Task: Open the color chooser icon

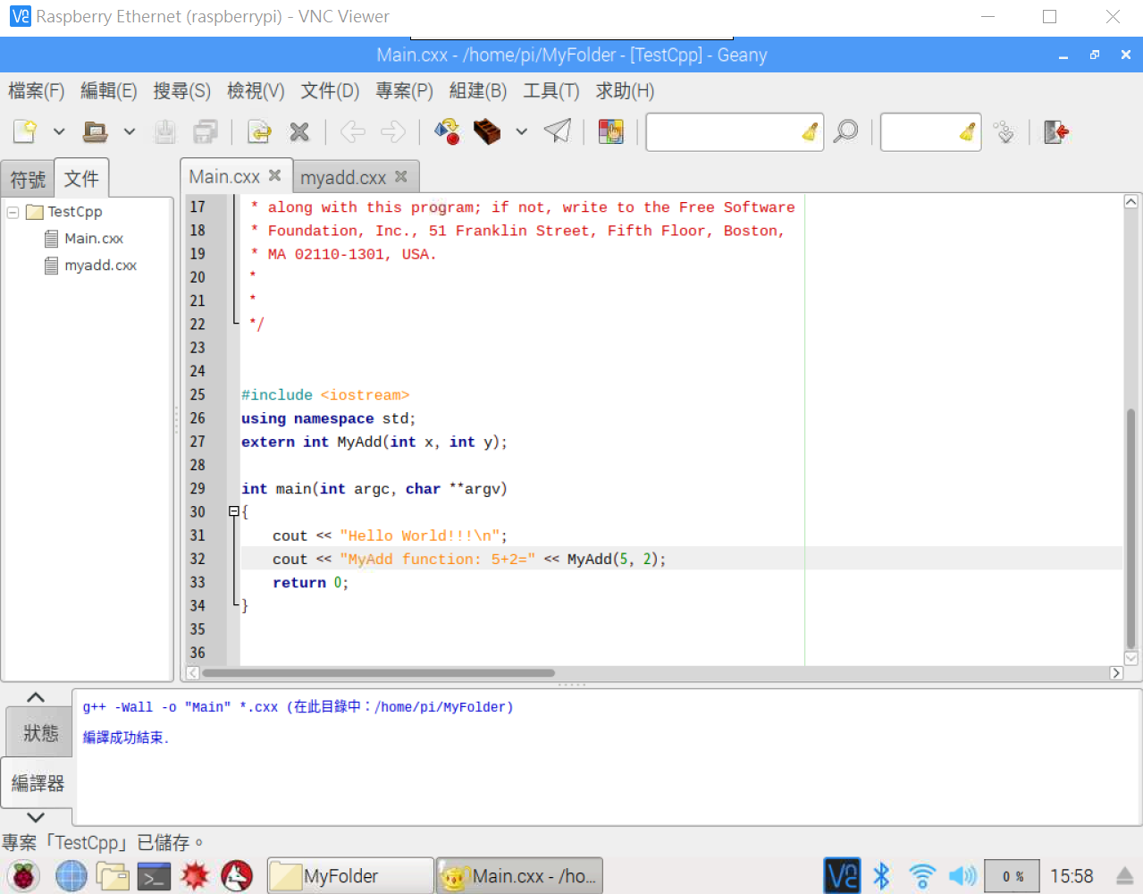Action: tap(611, 131)
